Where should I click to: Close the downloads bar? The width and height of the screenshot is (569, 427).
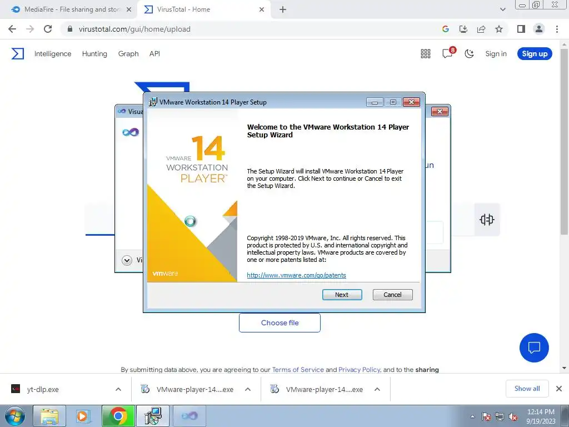[x=559, y=389]
